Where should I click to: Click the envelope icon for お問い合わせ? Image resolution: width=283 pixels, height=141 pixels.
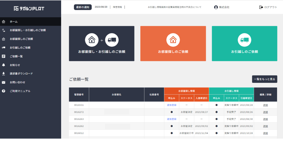(3, 82)
